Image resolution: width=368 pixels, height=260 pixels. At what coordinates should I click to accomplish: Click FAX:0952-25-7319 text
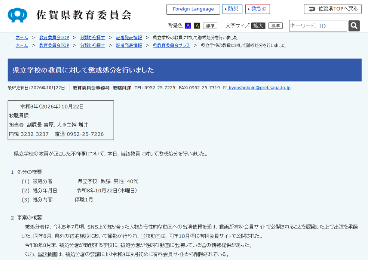point(199,88)
